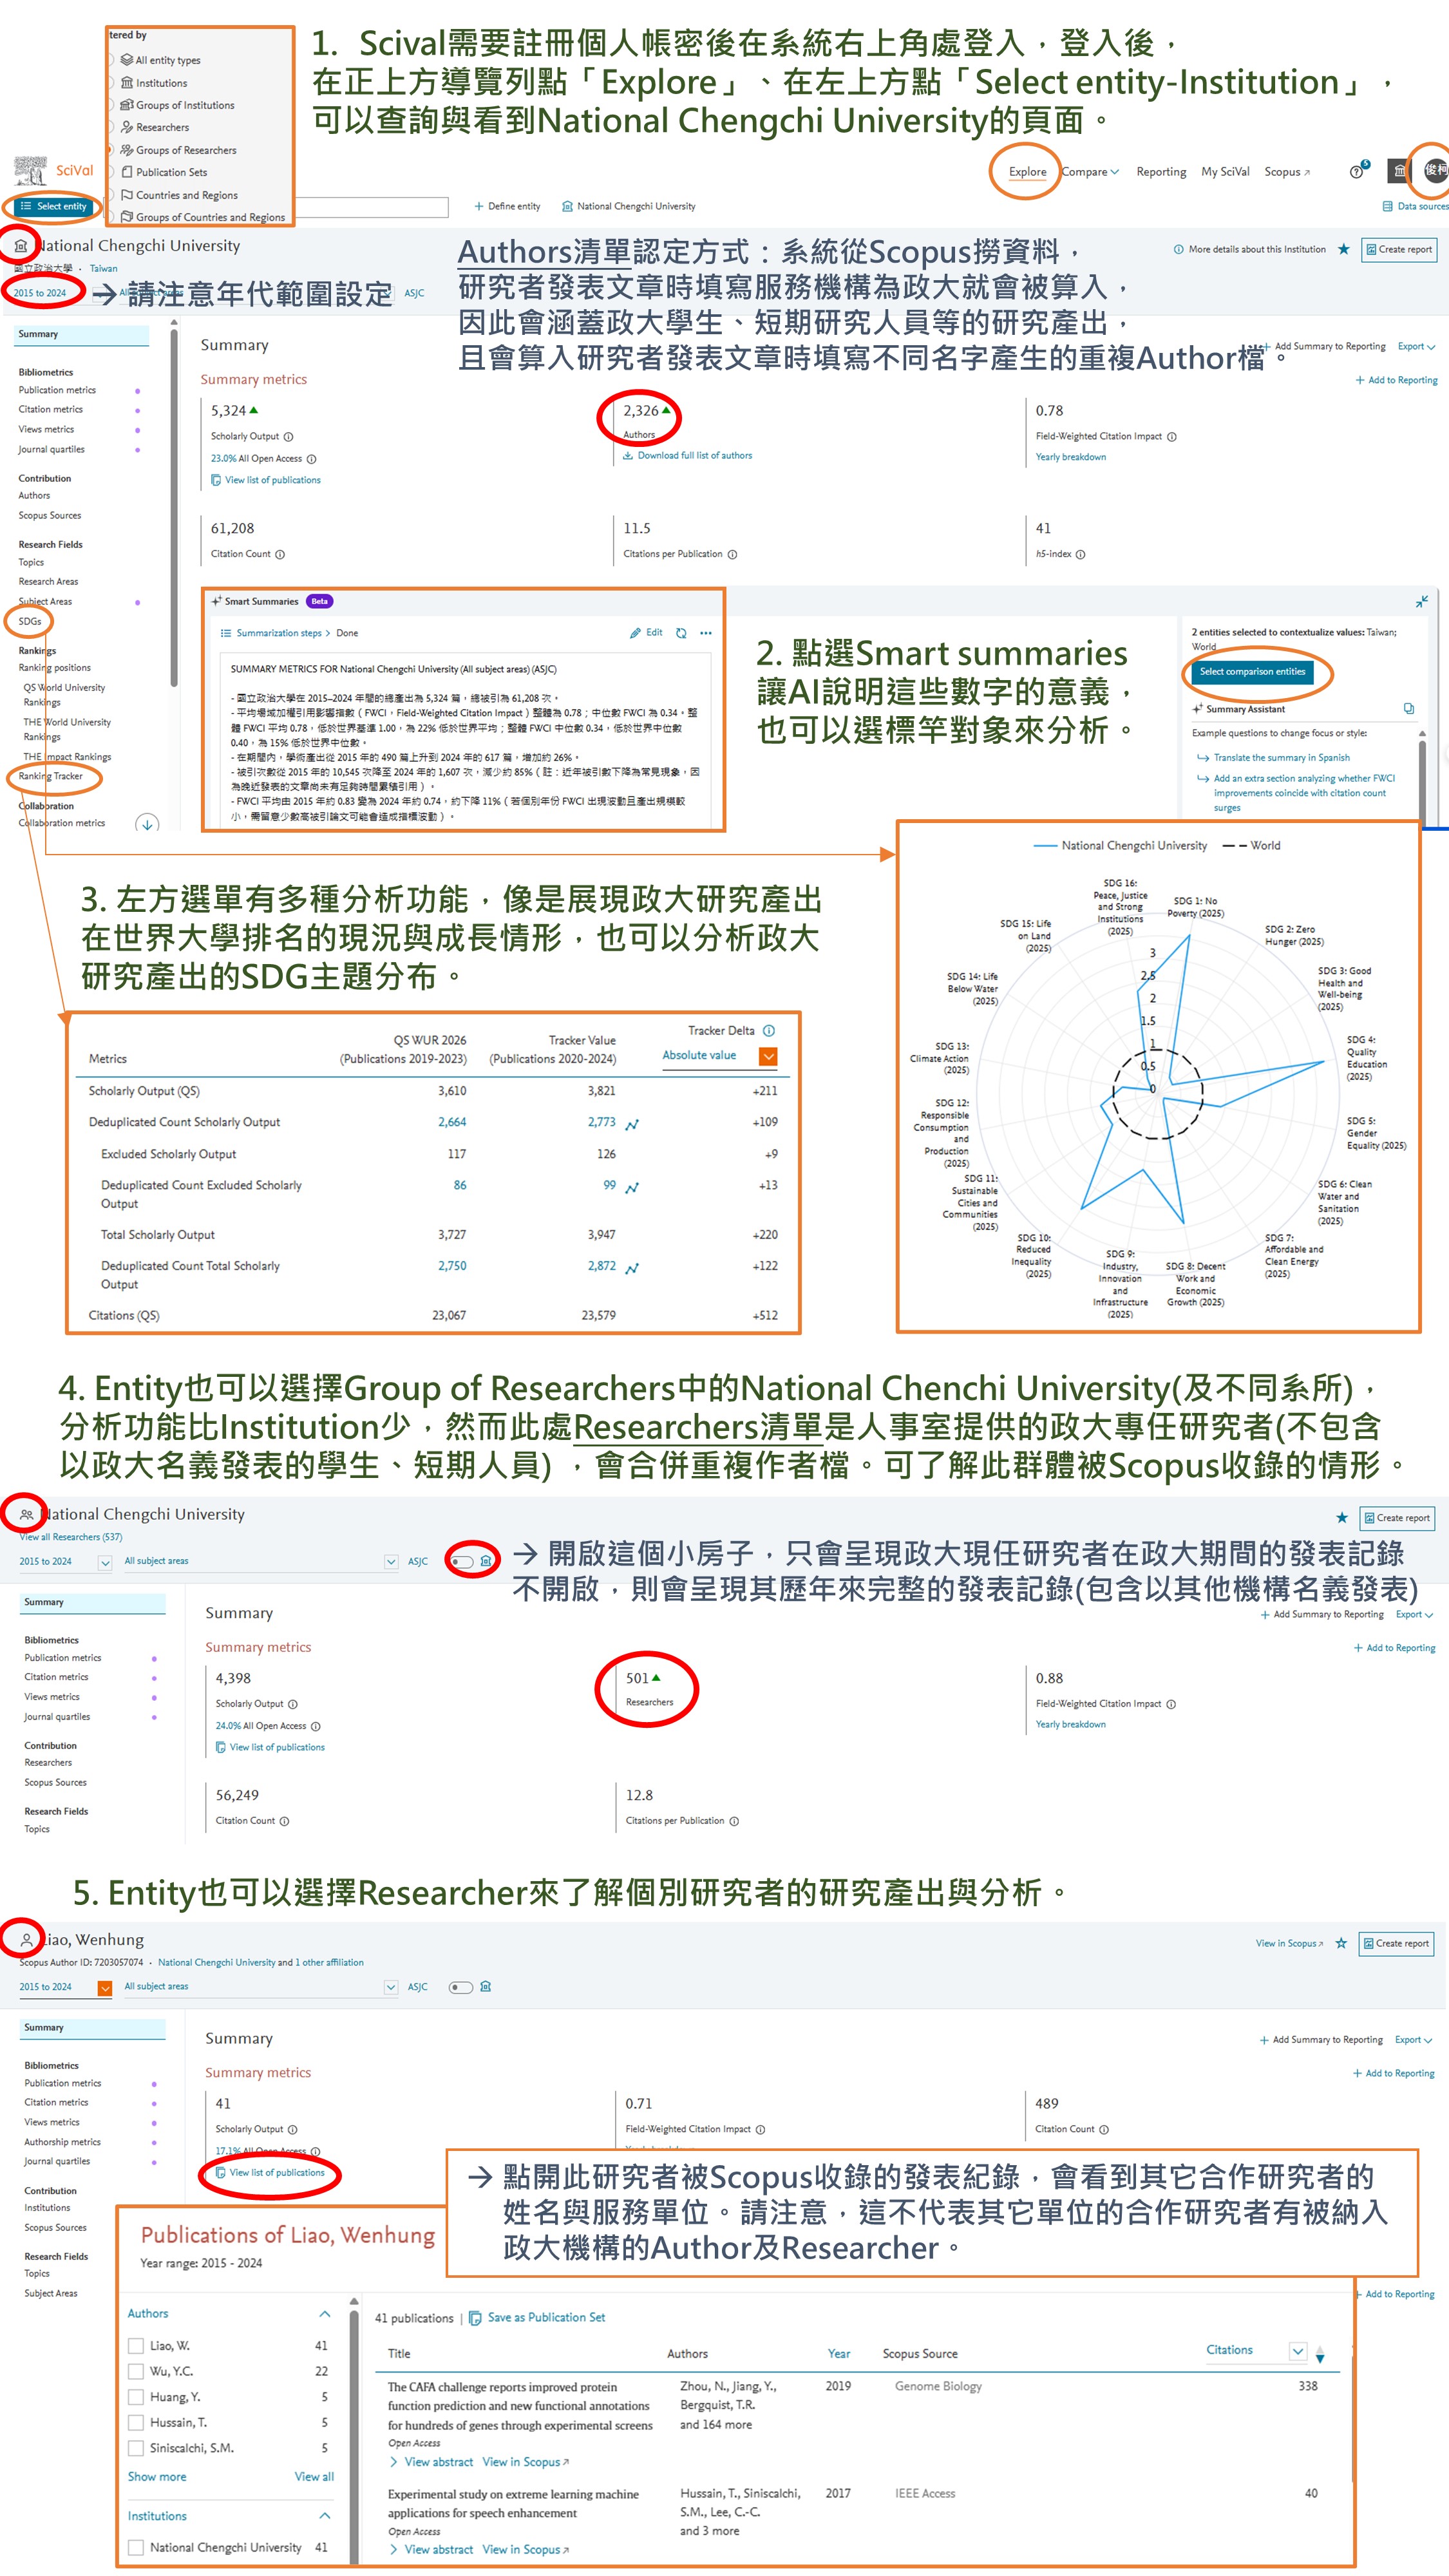
Task: Click the favorite star beside 'More details about this Institution'
Action: (1343, 249)
